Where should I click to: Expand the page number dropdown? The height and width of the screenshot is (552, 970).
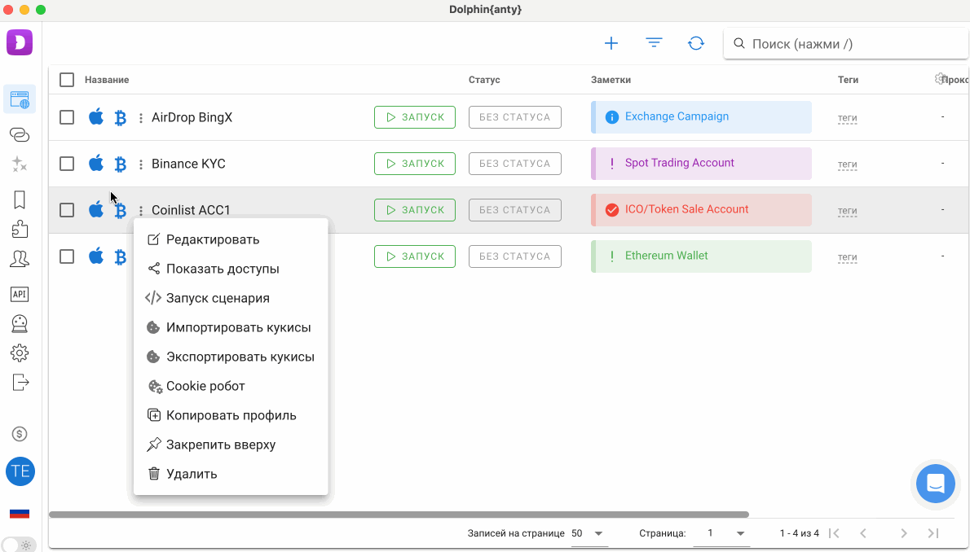point(722,533)
